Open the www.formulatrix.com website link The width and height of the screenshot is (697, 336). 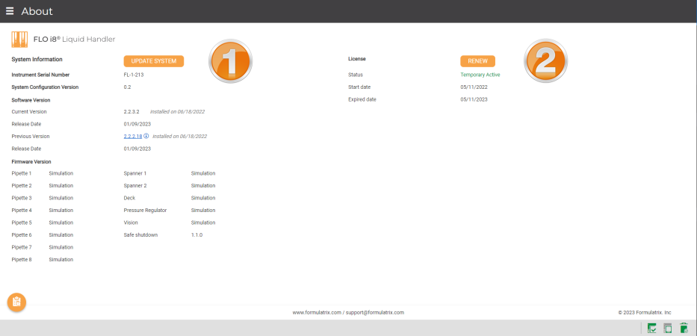[x=317, y=312]
